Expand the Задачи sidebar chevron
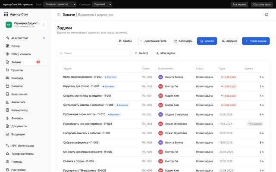 (x=44, y=62)
